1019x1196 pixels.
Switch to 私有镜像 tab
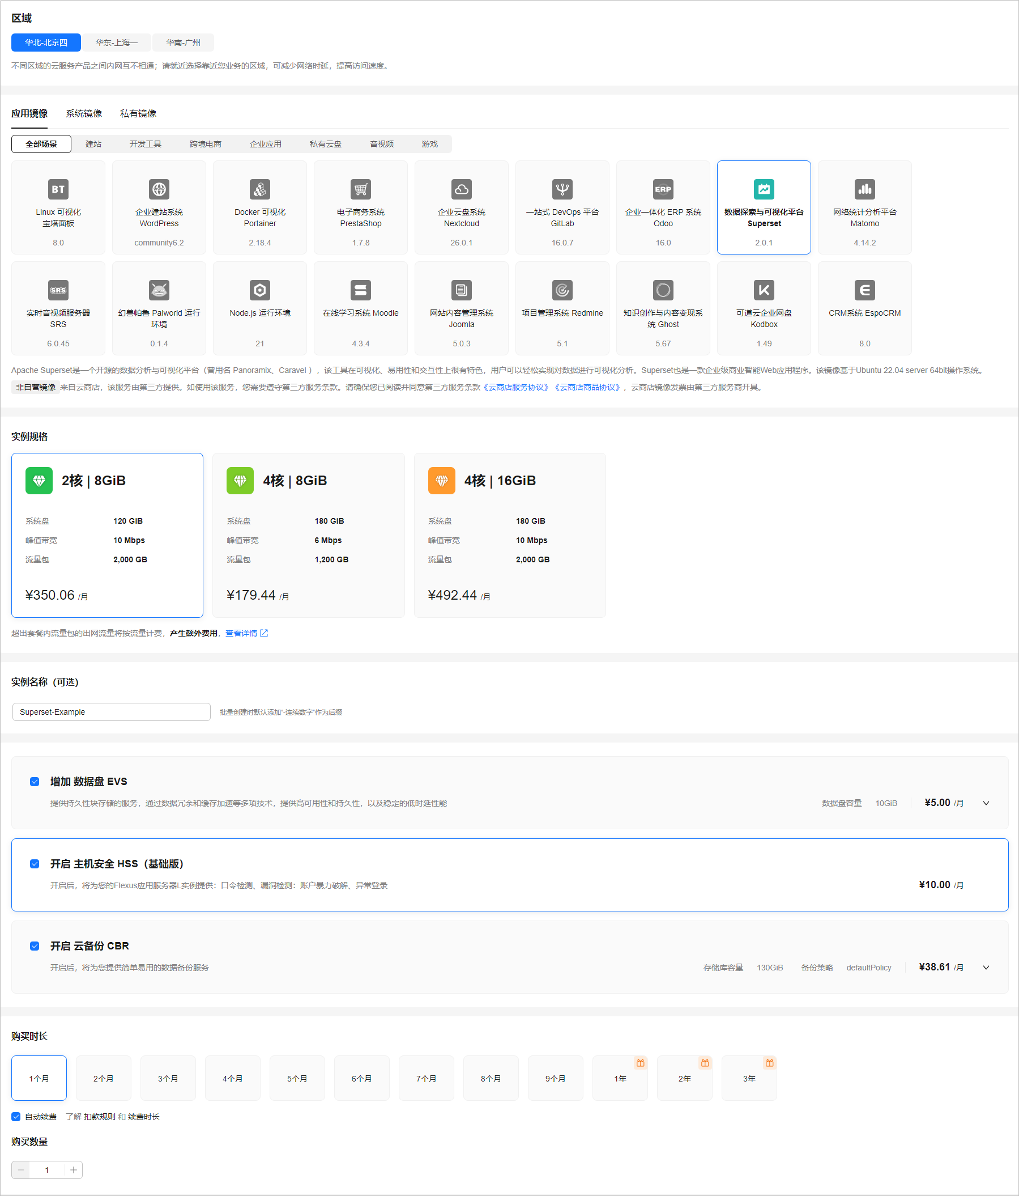click(x=138, y=114)
